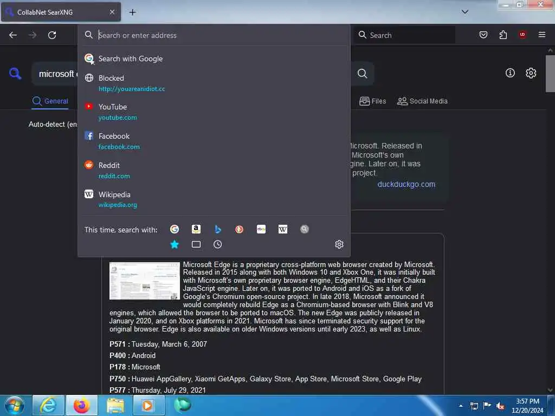Switch to Social Media category tab
The height and width of the screenshot is (416, 555).
coord(422,101)
